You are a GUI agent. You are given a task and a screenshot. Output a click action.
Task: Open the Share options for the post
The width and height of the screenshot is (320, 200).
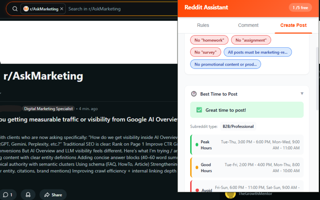pos(53,194)
